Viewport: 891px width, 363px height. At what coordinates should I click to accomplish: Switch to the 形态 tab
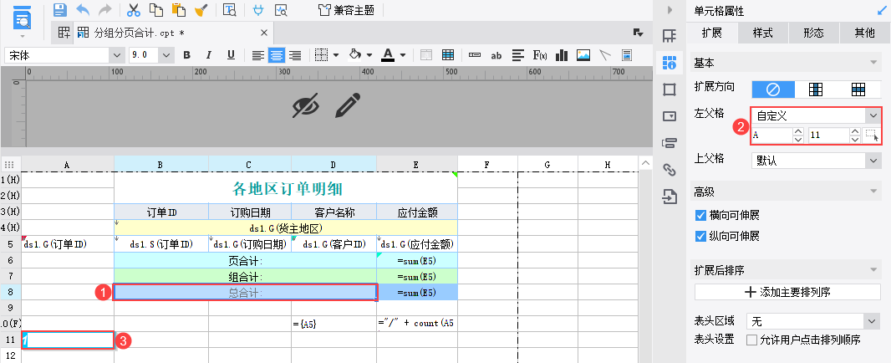pos(814,33)
